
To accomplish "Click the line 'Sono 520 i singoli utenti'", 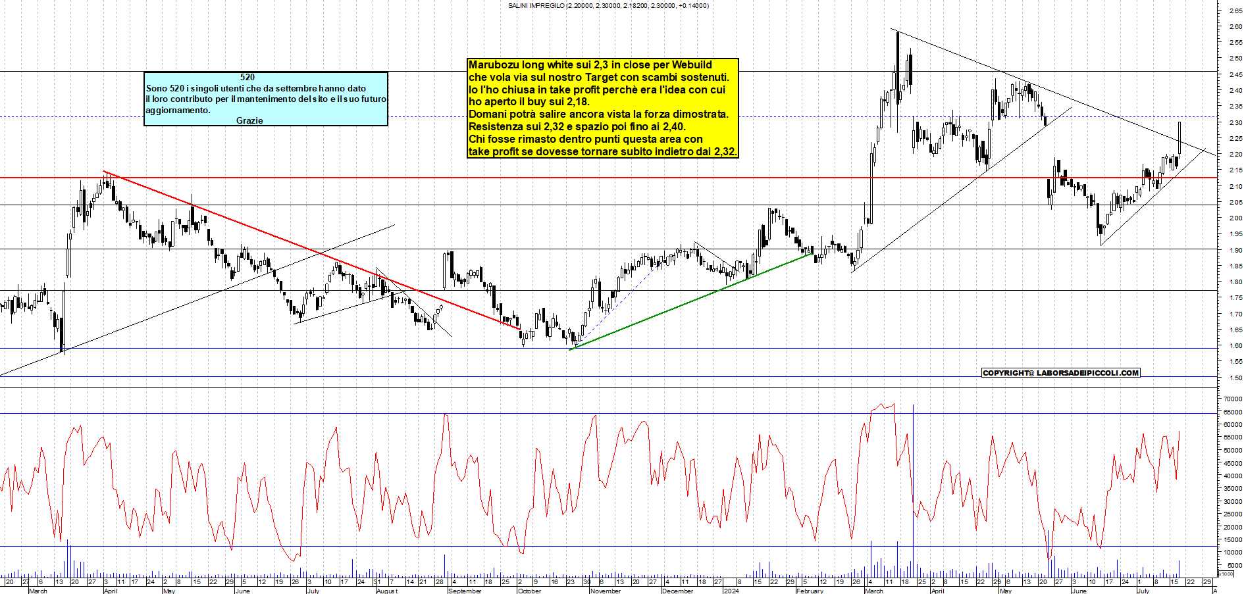I will 256,88.
